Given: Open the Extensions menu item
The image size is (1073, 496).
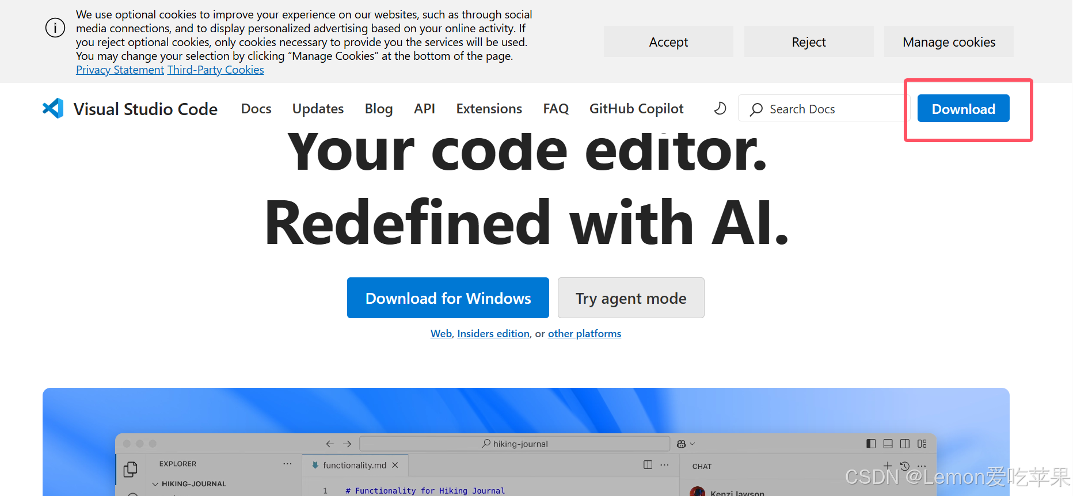Looking at the screenshot, I should [x=489, y=109].
